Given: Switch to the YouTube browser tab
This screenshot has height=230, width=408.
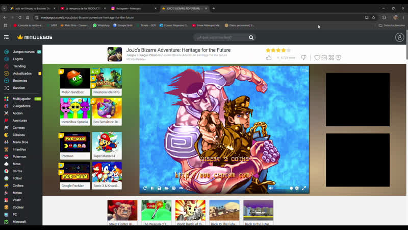Looking at the screenshot, I should click(83, 8).
